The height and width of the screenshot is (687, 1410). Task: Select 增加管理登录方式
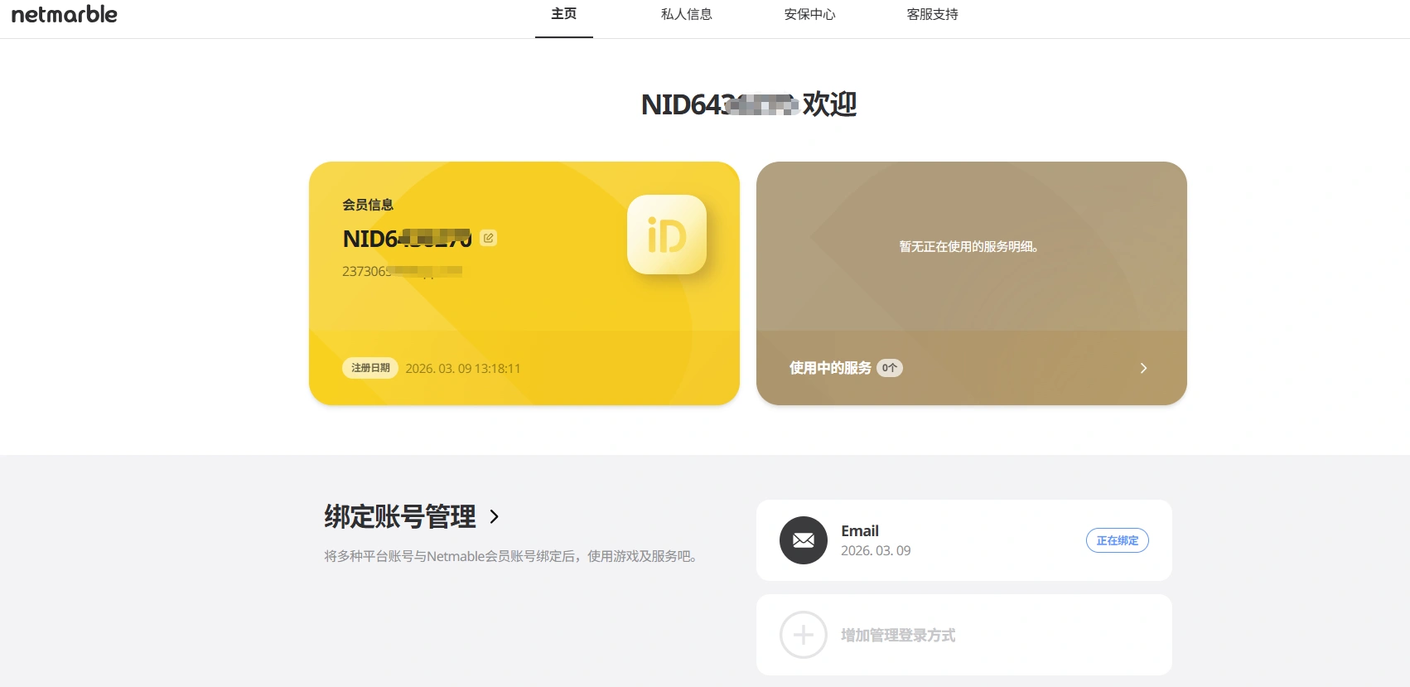(898, 635)
